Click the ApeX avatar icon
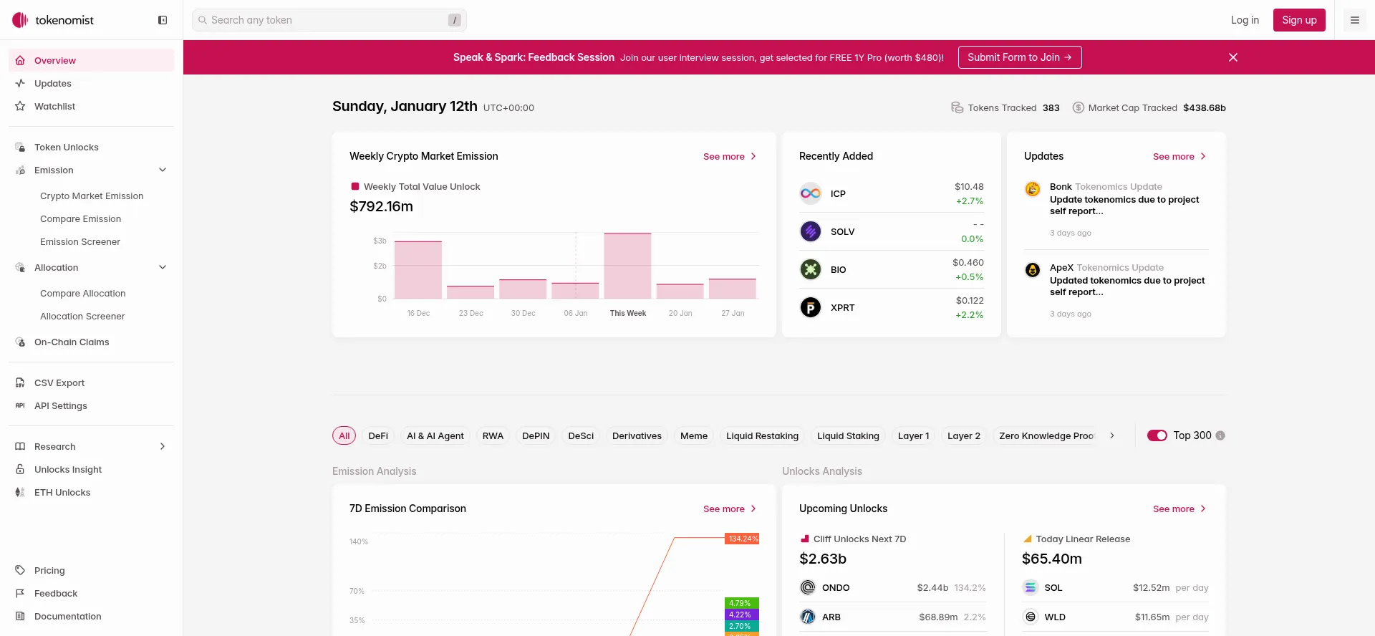The height and width of the screenshot is (636, 1375). (1033, 270)
